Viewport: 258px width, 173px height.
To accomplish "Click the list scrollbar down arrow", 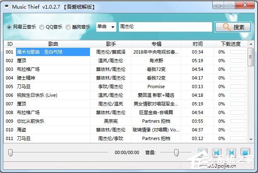I will click(251, 139).
